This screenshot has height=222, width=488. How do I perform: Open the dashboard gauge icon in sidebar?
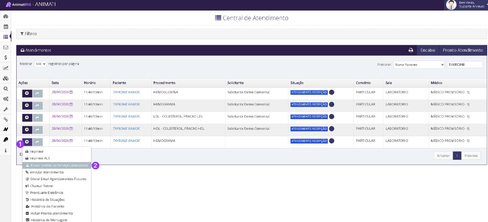(6, 17)
